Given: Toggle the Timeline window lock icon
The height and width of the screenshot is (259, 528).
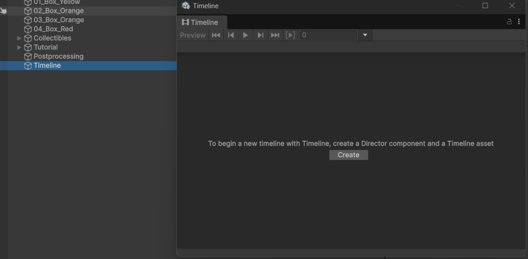Looking at the screenshot, I should pos(509,22).
